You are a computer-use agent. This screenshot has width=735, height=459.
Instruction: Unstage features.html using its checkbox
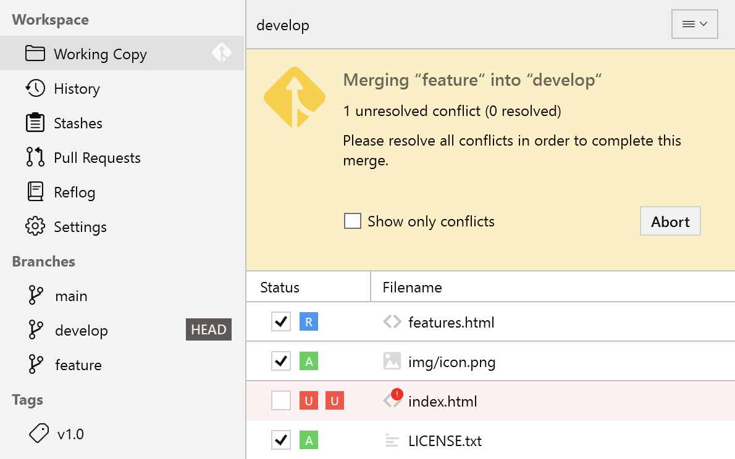281,321
